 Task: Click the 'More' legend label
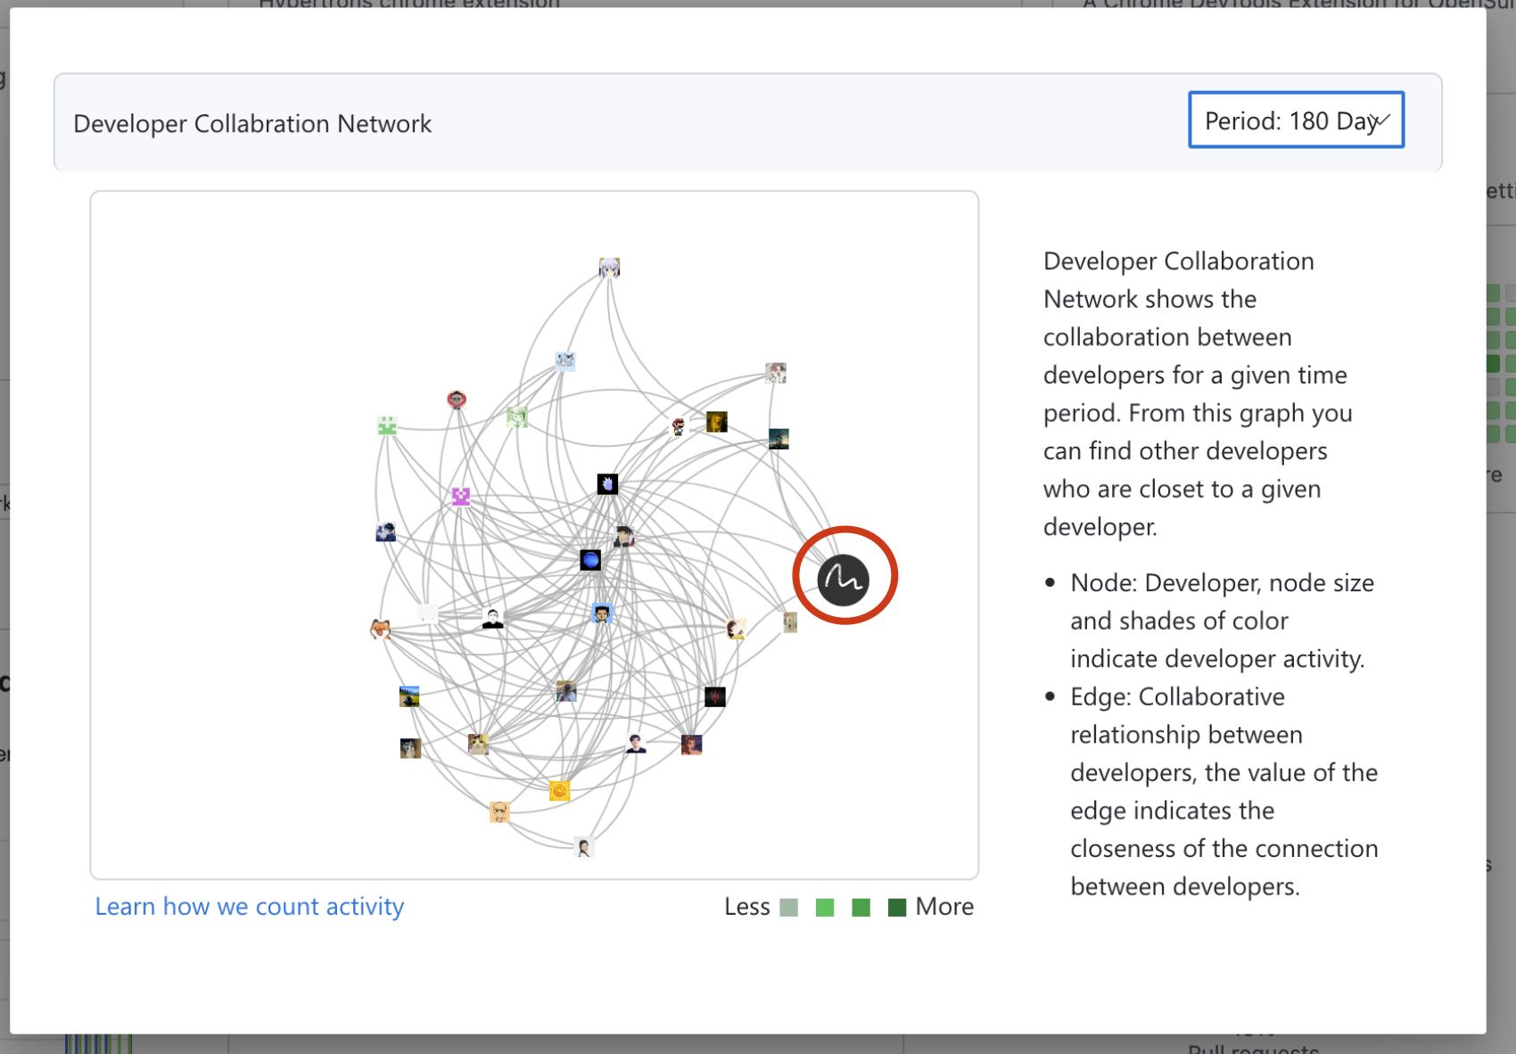click(945, 907)
